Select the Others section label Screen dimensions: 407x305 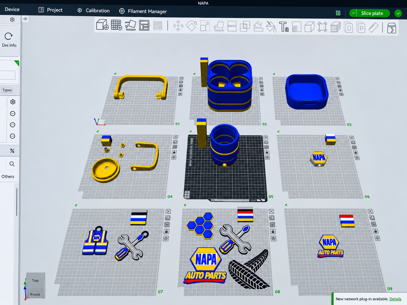tap(8, 177)
